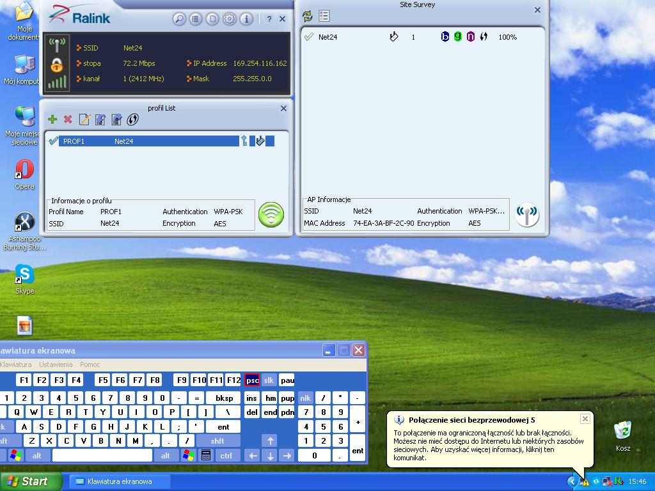The height and width of the screenshot is (491, 655).
Task: Click the MAC Address value 74-EA-3A-BF-2C-90
Action: [384, 223]
